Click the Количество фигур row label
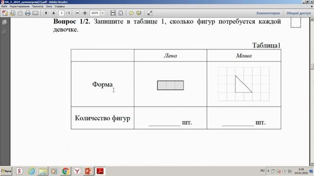 (103, 118)
